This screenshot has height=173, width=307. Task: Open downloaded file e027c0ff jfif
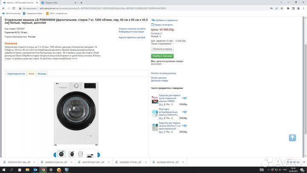[x=91, y=162]
